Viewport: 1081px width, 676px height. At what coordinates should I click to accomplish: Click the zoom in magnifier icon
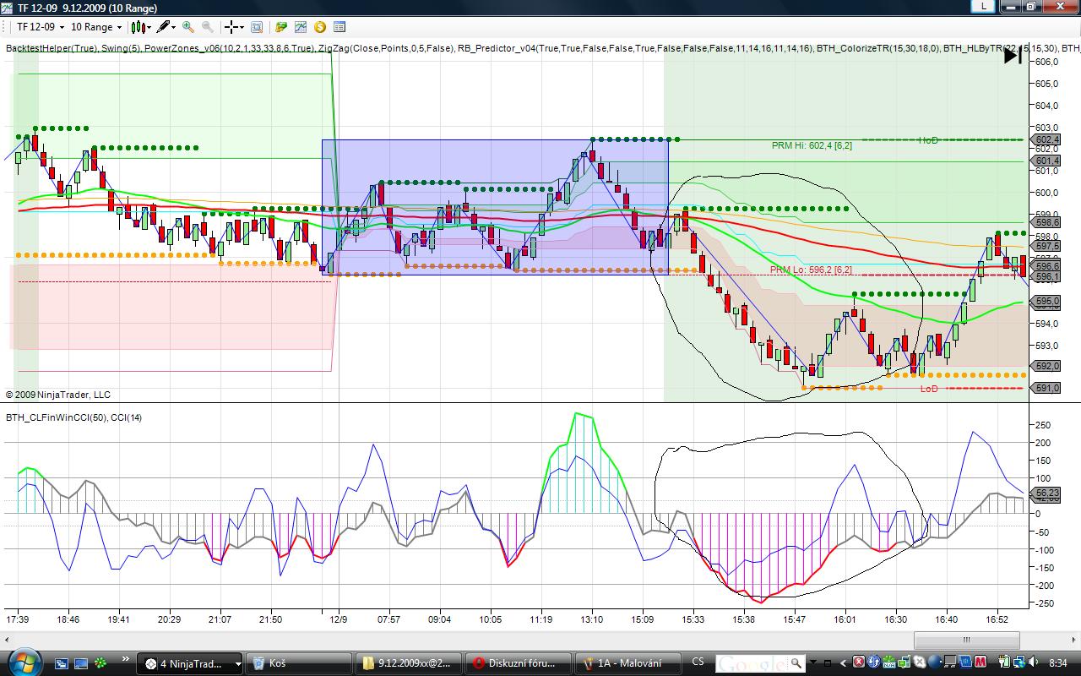[187, 27]
